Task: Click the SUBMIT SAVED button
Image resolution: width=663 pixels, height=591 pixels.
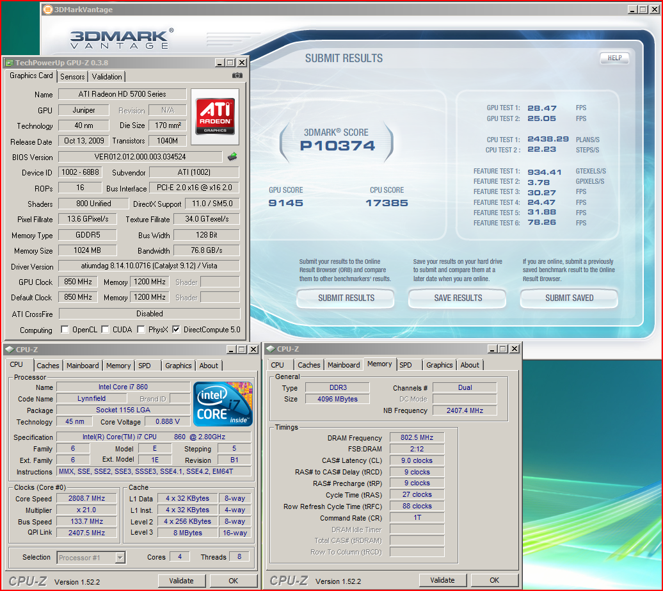Action: click(569, 298)
